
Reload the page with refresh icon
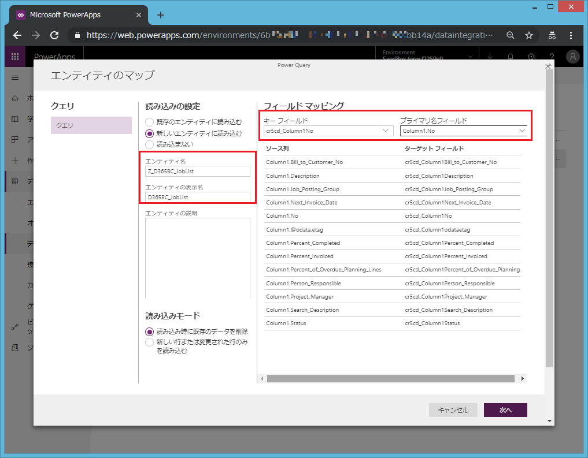coord(54,35)
